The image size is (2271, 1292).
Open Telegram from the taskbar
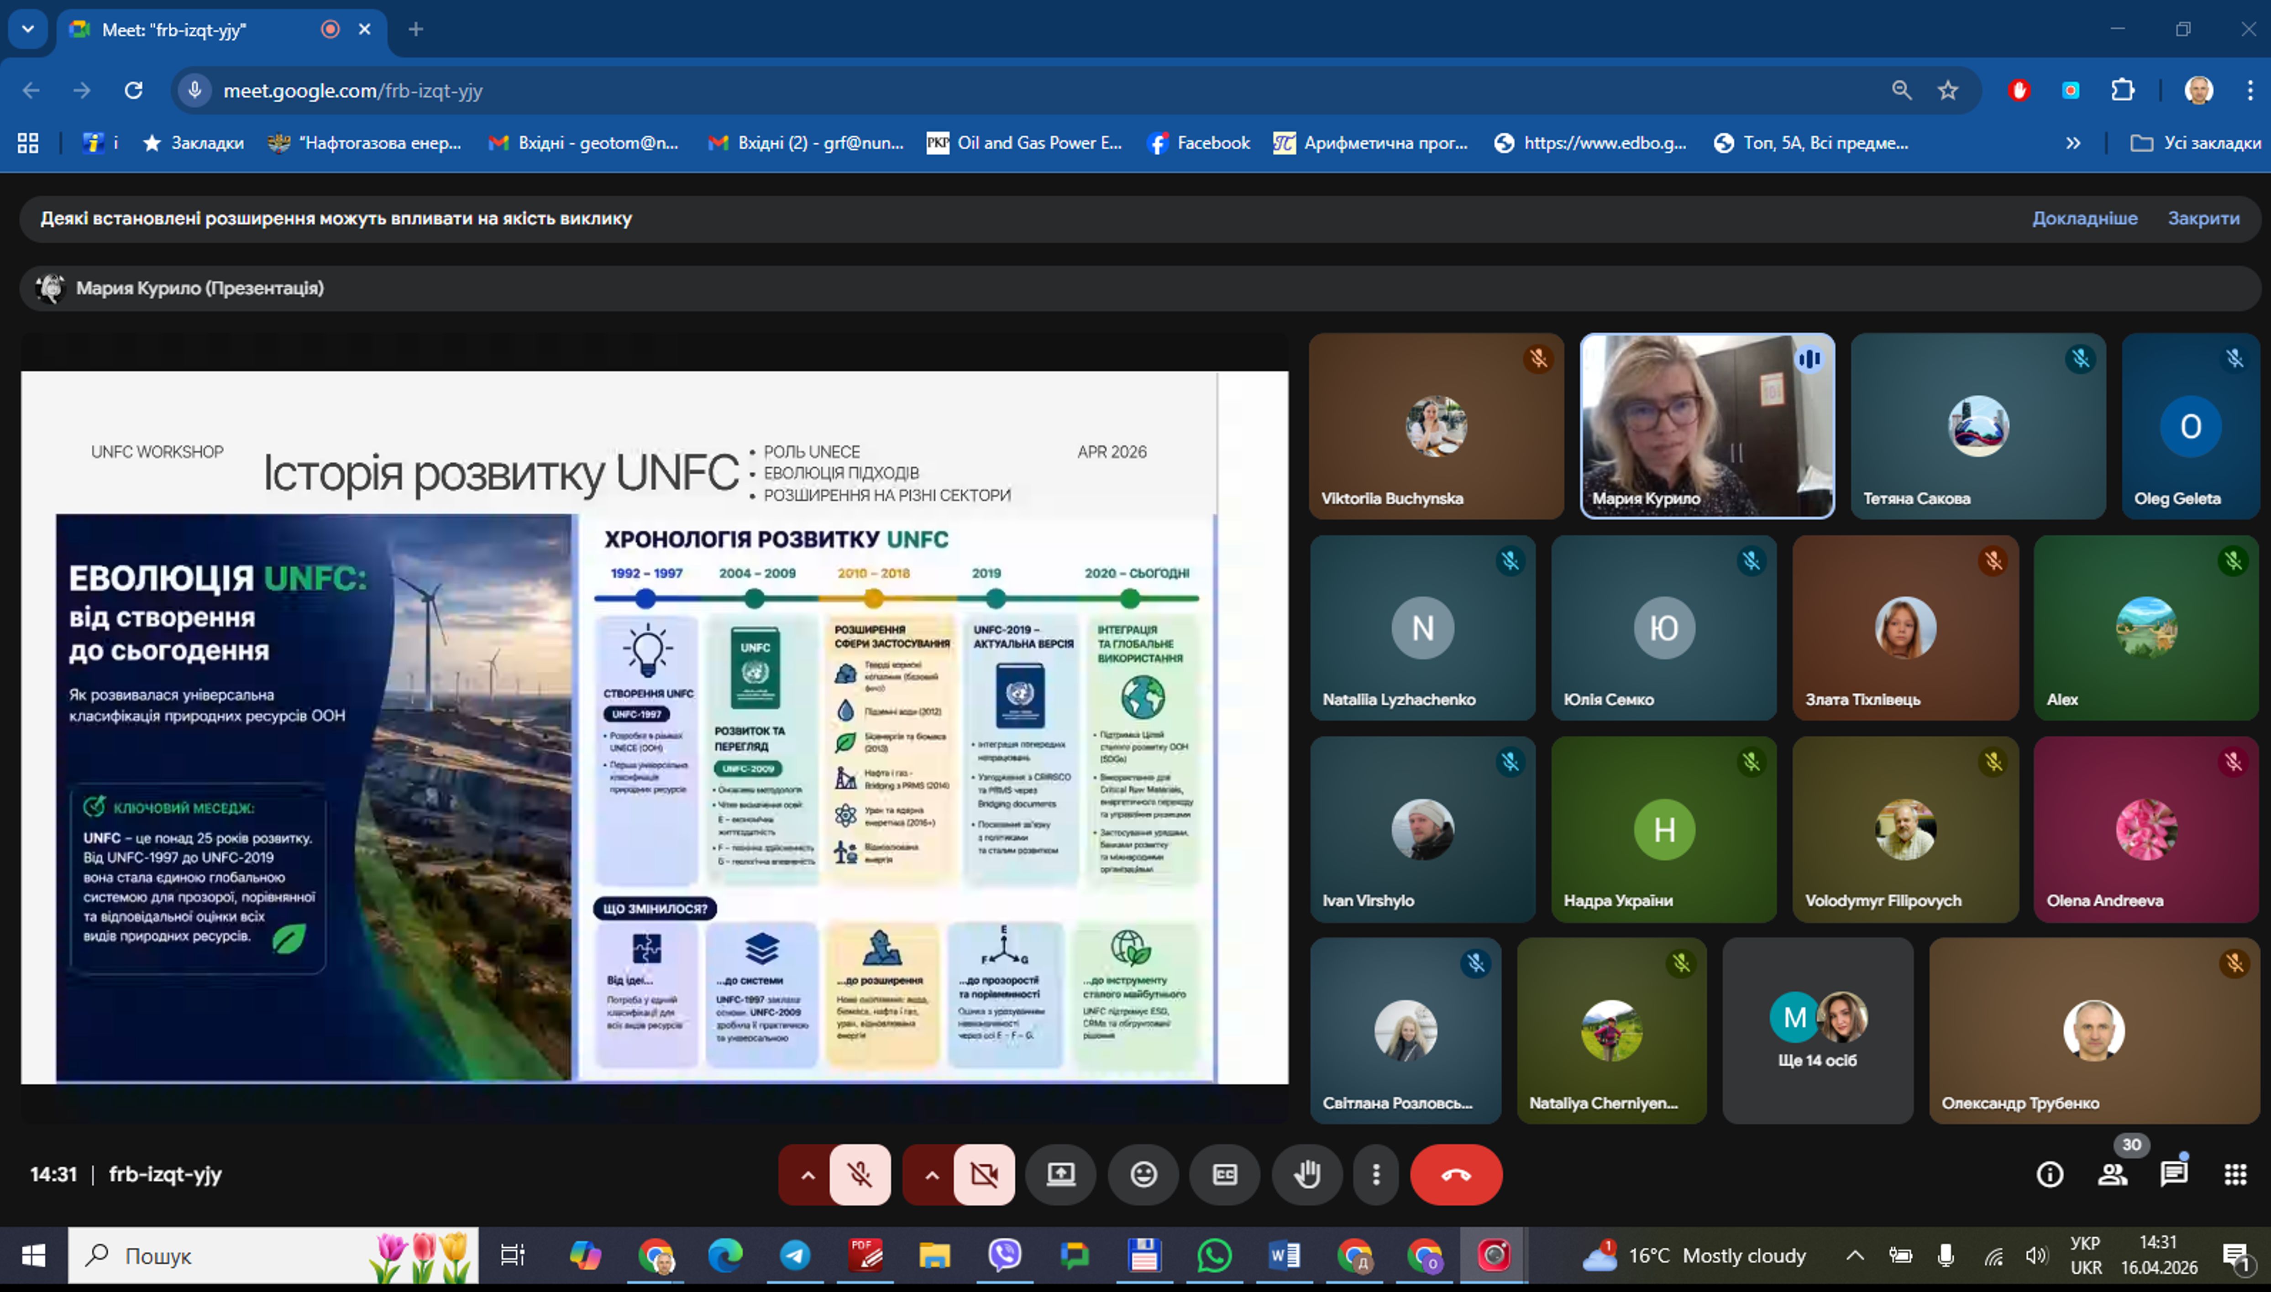tap(795, 1255)
